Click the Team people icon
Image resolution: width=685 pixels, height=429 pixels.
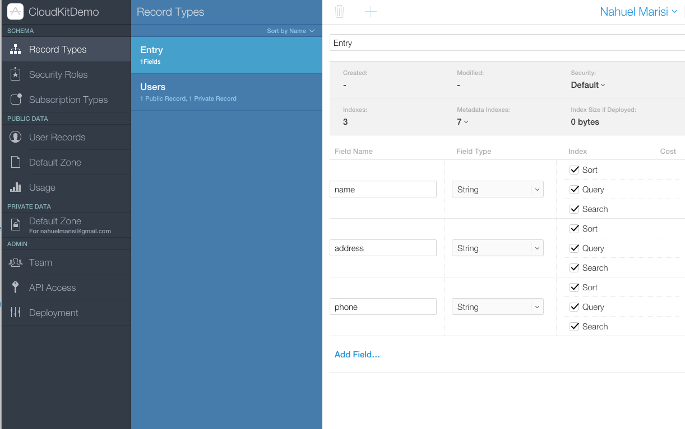click(16, 262)
